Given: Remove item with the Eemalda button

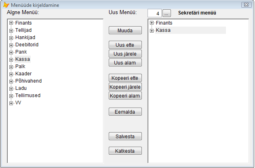Looking at the screenshot, I should (x=125, y=112).
